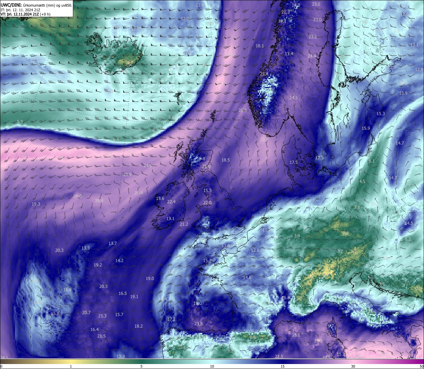Click the 15.3 value label
424x369 pixels.
pos(381,114)
